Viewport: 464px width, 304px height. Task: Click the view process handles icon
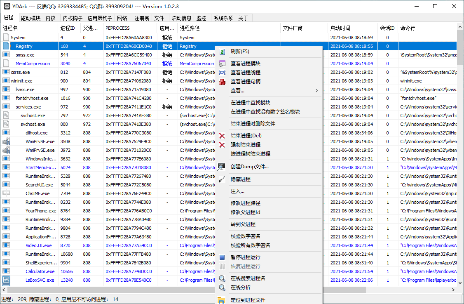coord(222,82)
